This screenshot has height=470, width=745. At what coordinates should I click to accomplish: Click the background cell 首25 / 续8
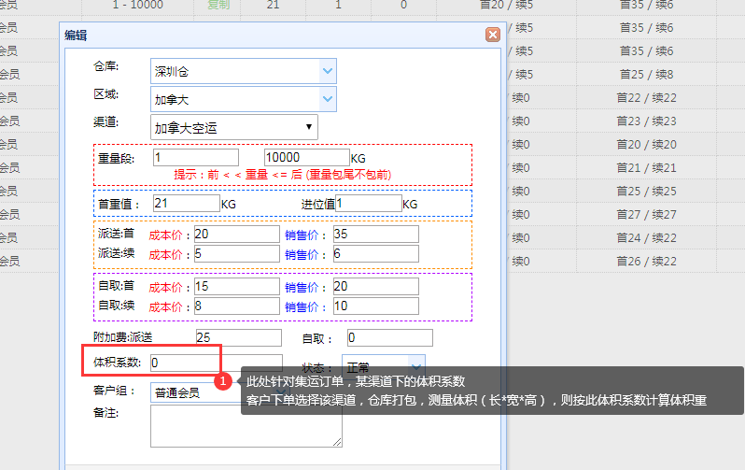tap(646, 74)
